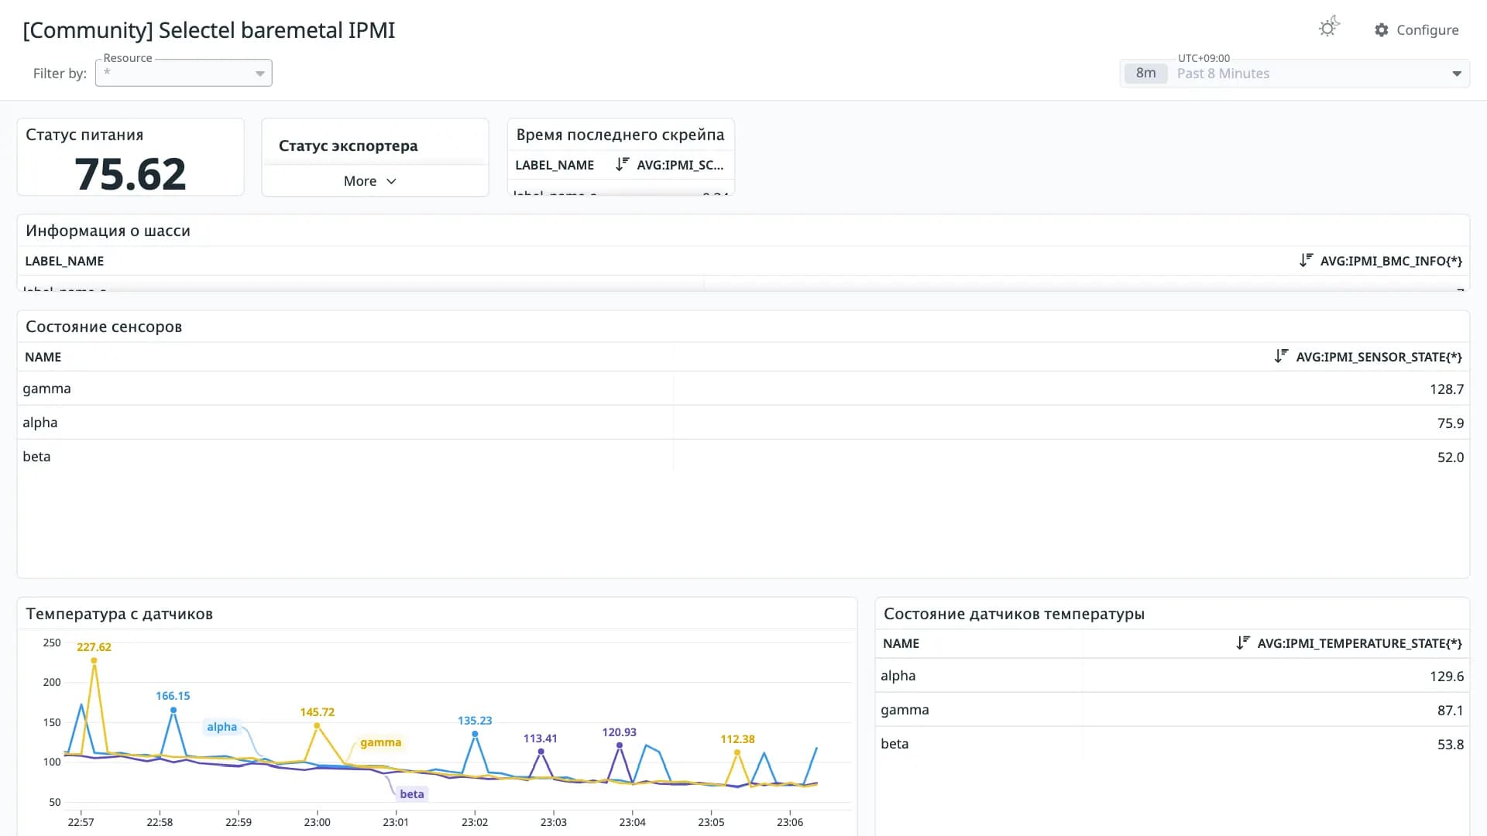Click the 227.62 peak marker on chart
Image resolution: width=1487 pixels, height=836 pixels.
point(94,660)
